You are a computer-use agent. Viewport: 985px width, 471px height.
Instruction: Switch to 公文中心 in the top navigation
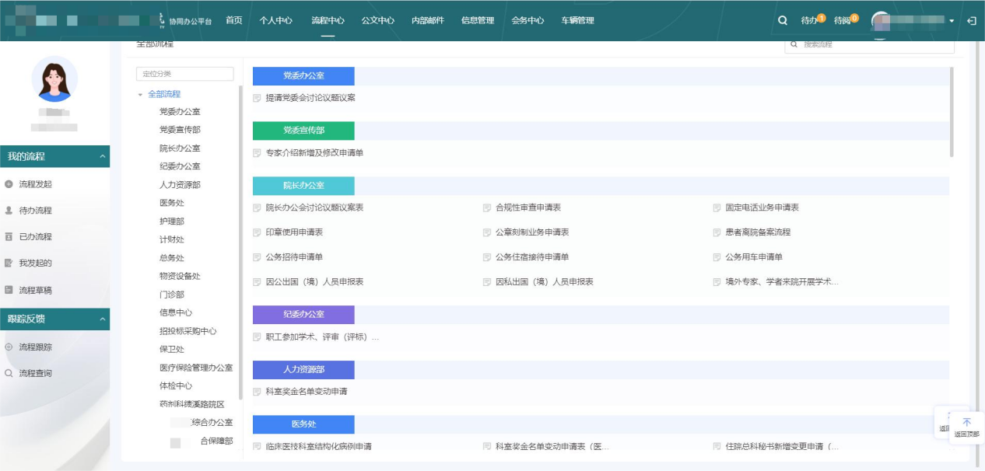click(x=378, y=21)
